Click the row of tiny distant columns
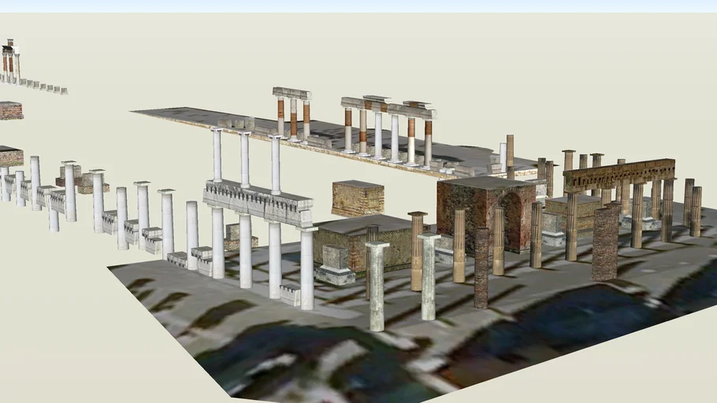This screenshot has width=717, height=403. (x=43, y=85)
